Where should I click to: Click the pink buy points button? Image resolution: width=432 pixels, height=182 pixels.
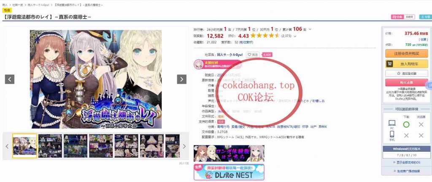tap(406, 83)
